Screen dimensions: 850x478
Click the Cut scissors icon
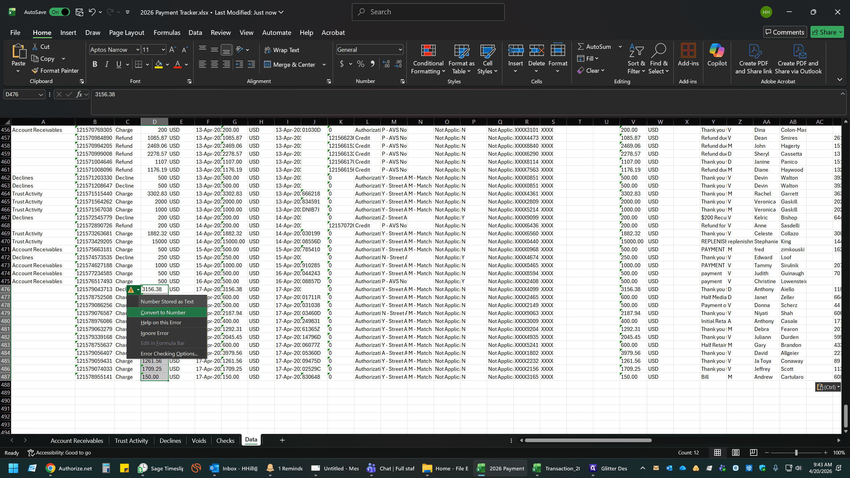click(35, 47)
